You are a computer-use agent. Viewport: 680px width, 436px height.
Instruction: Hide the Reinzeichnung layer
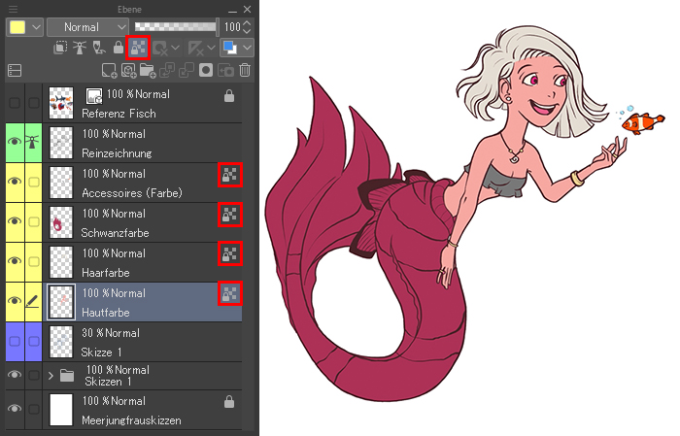15,142
